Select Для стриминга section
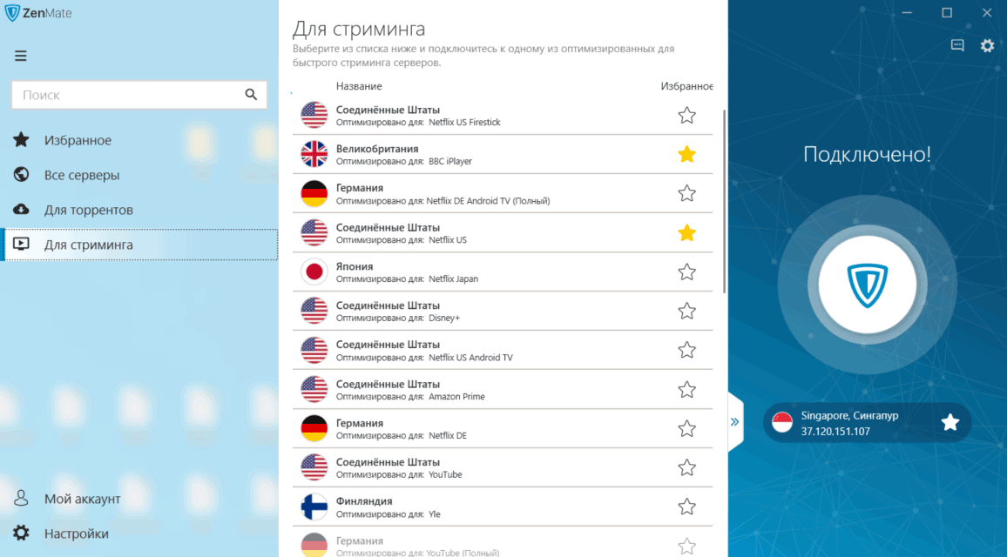Image resolution: width=1007 pixels, height=557 pixels. coord(140,245)
